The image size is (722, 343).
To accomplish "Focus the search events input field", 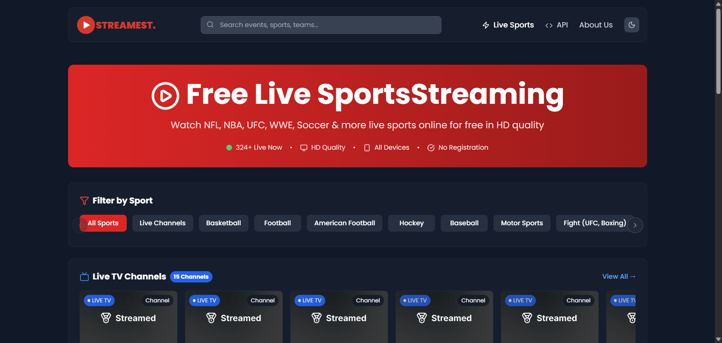I will pyautogui.click(x=321, y=25).
